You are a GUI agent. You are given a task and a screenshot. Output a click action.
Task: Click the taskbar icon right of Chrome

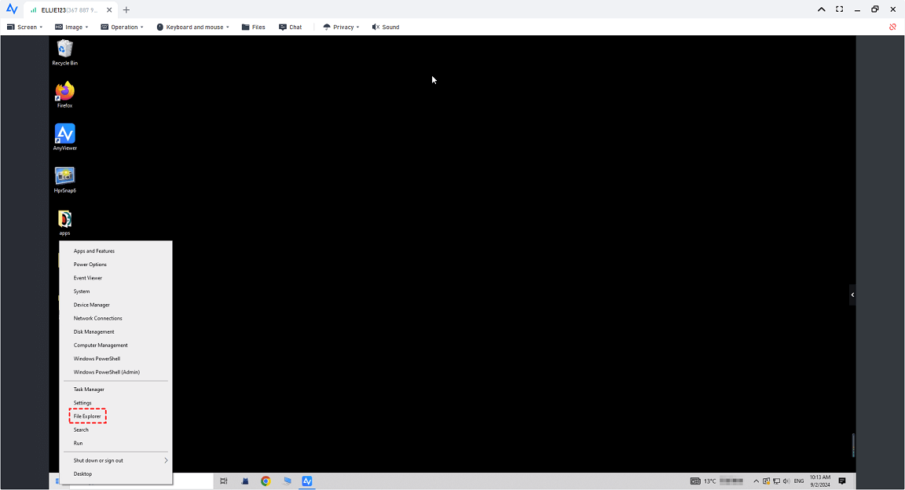coord(287,481)
